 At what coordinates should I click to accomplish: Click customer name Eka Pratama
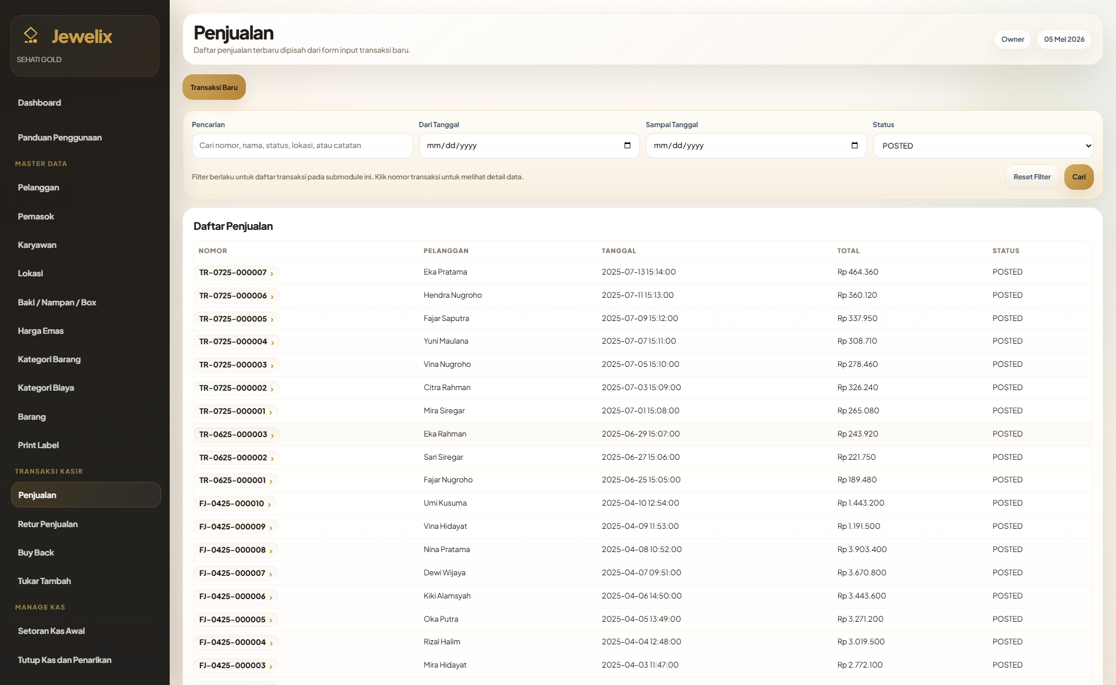coord(445,272)
